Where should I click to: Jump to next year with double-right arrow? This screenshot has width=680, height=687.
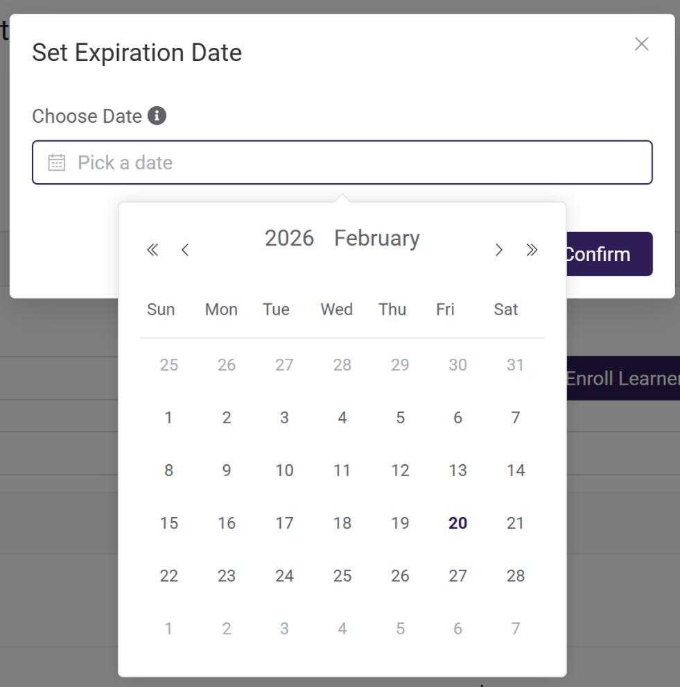click(532, 251)
